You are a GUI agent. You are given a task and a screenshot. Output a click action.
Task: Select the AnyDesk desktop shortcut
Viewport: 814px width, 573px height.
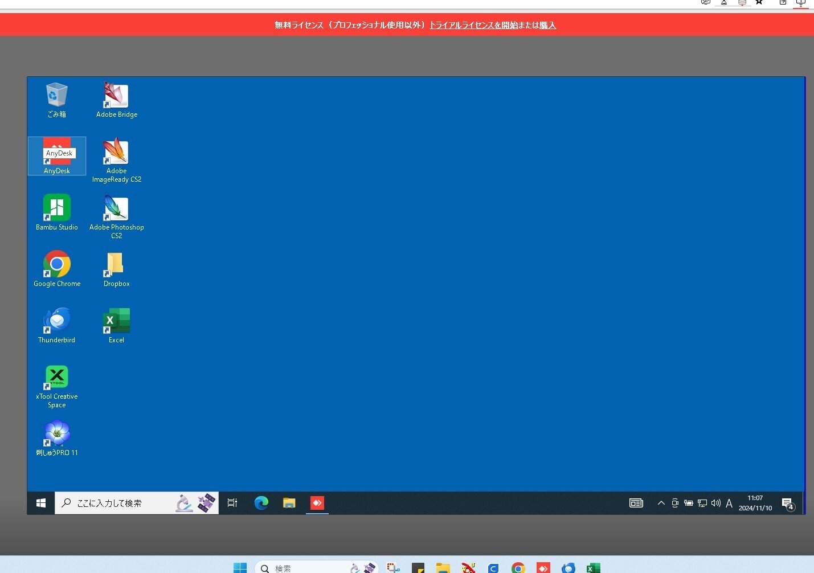(x=57, y=156)
